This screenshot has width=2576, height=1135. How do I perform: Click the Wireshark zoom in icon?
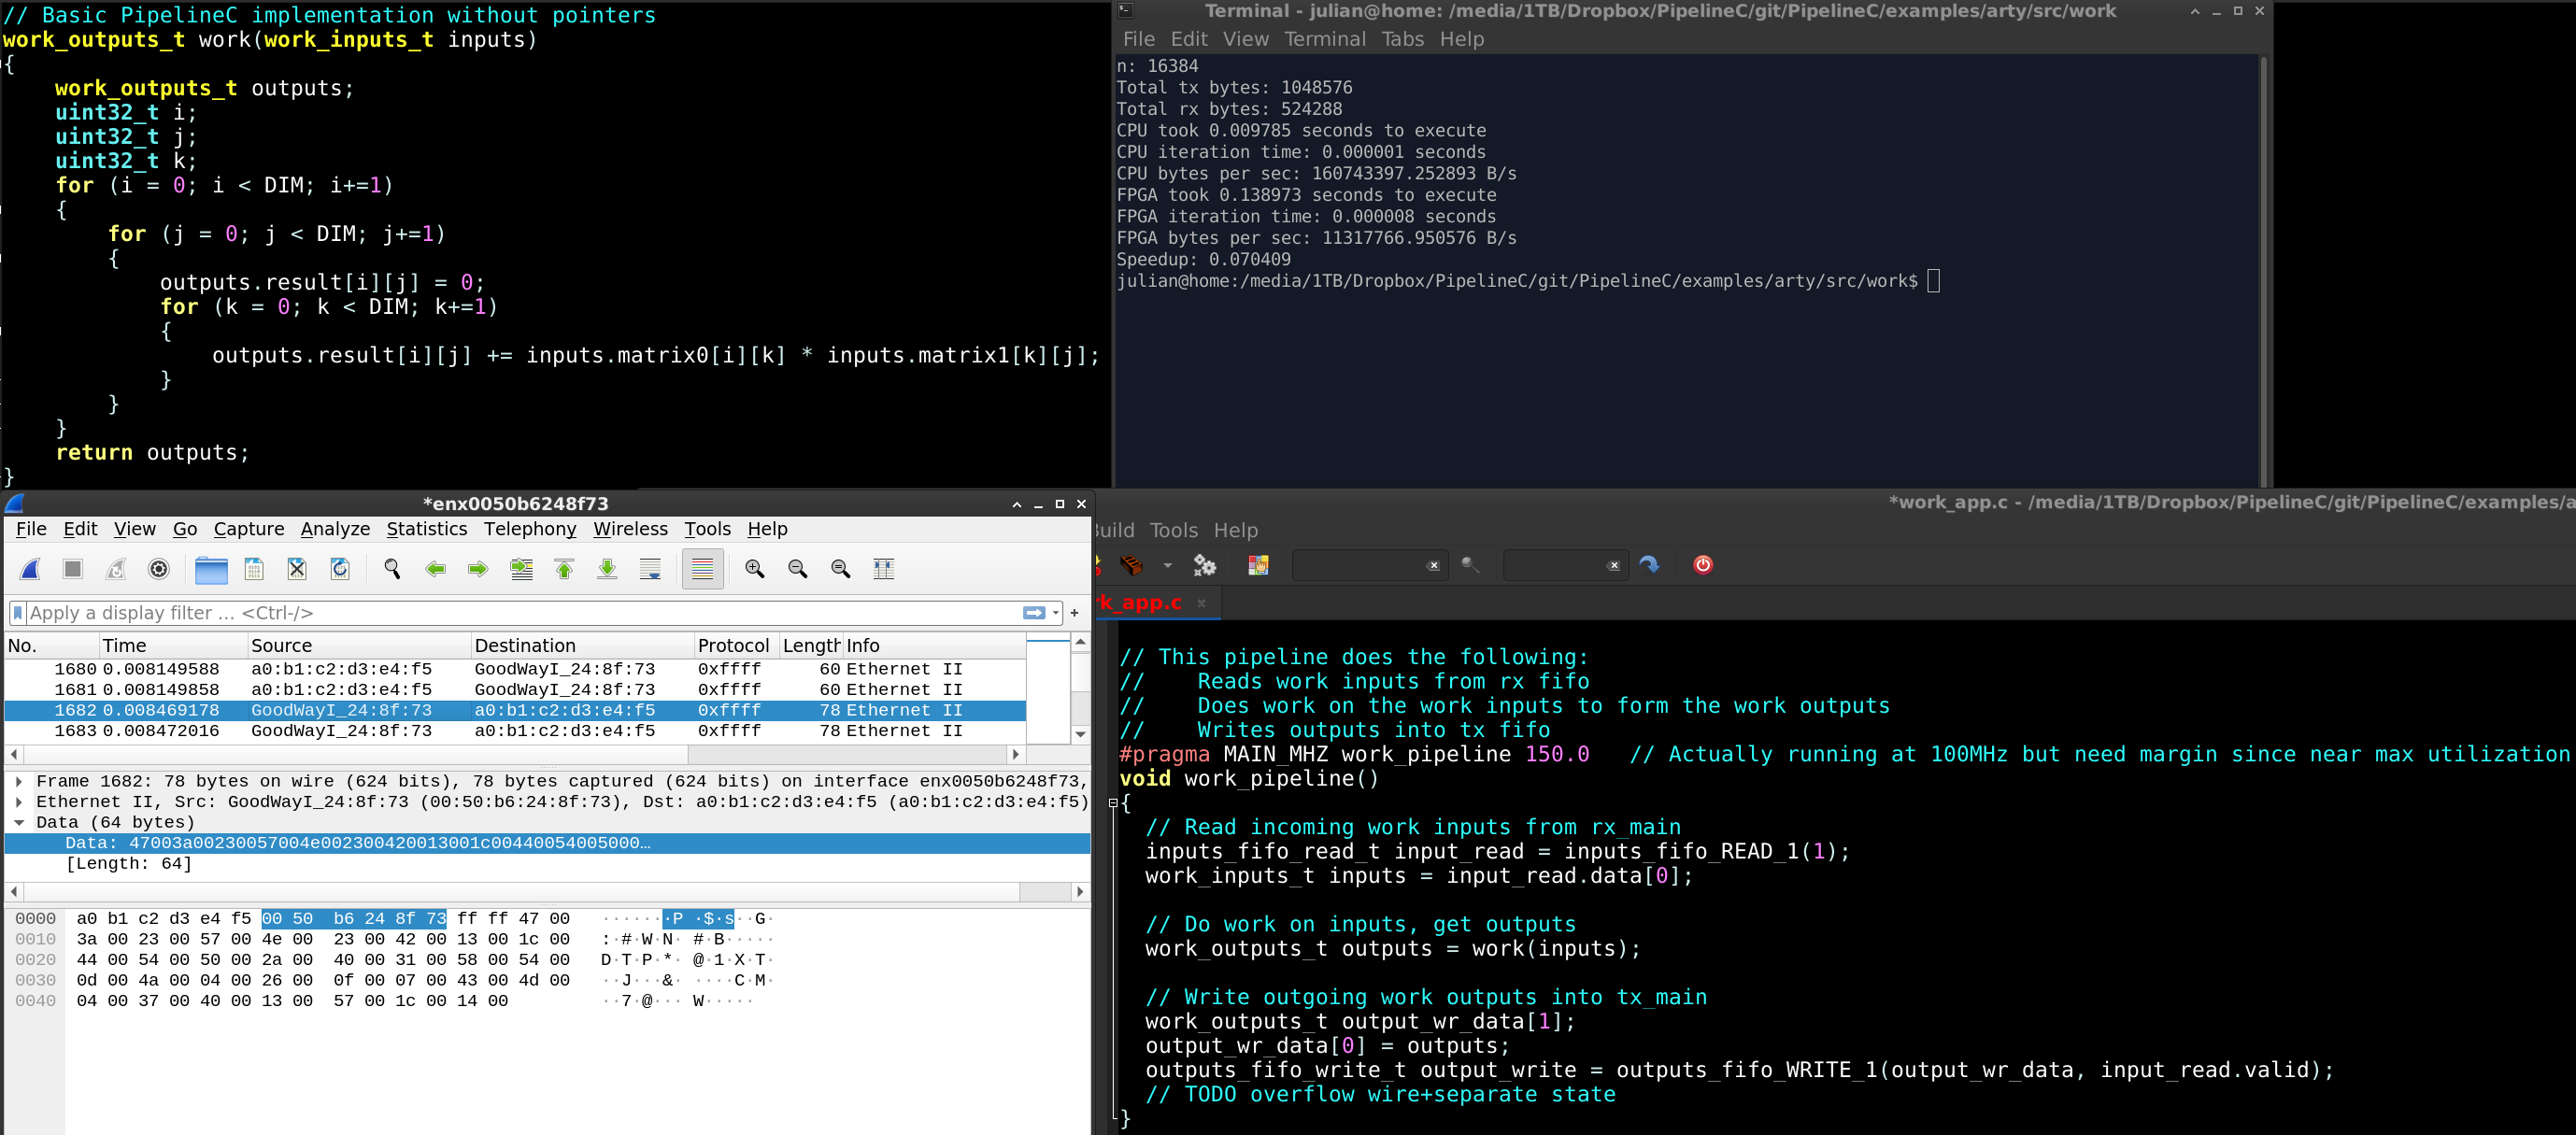click(754, 570)
